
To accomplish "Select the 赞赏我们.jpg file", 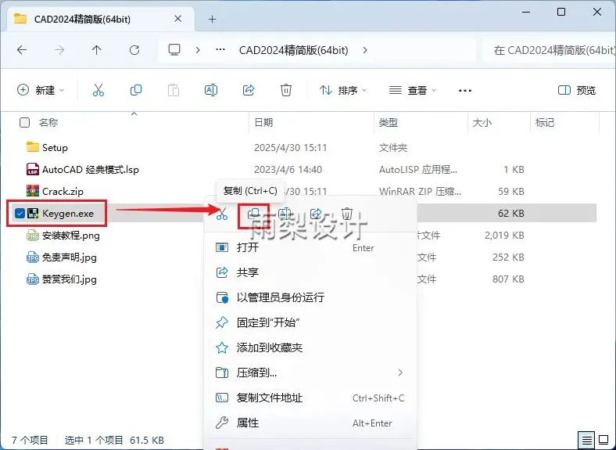I will tap(69, 279).
